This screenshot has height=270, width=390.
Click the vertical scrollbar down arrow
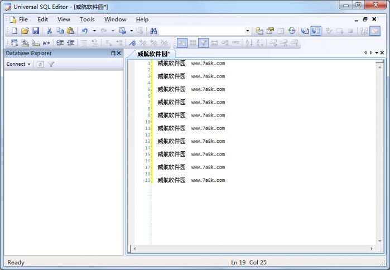click(x=380, y=241)
